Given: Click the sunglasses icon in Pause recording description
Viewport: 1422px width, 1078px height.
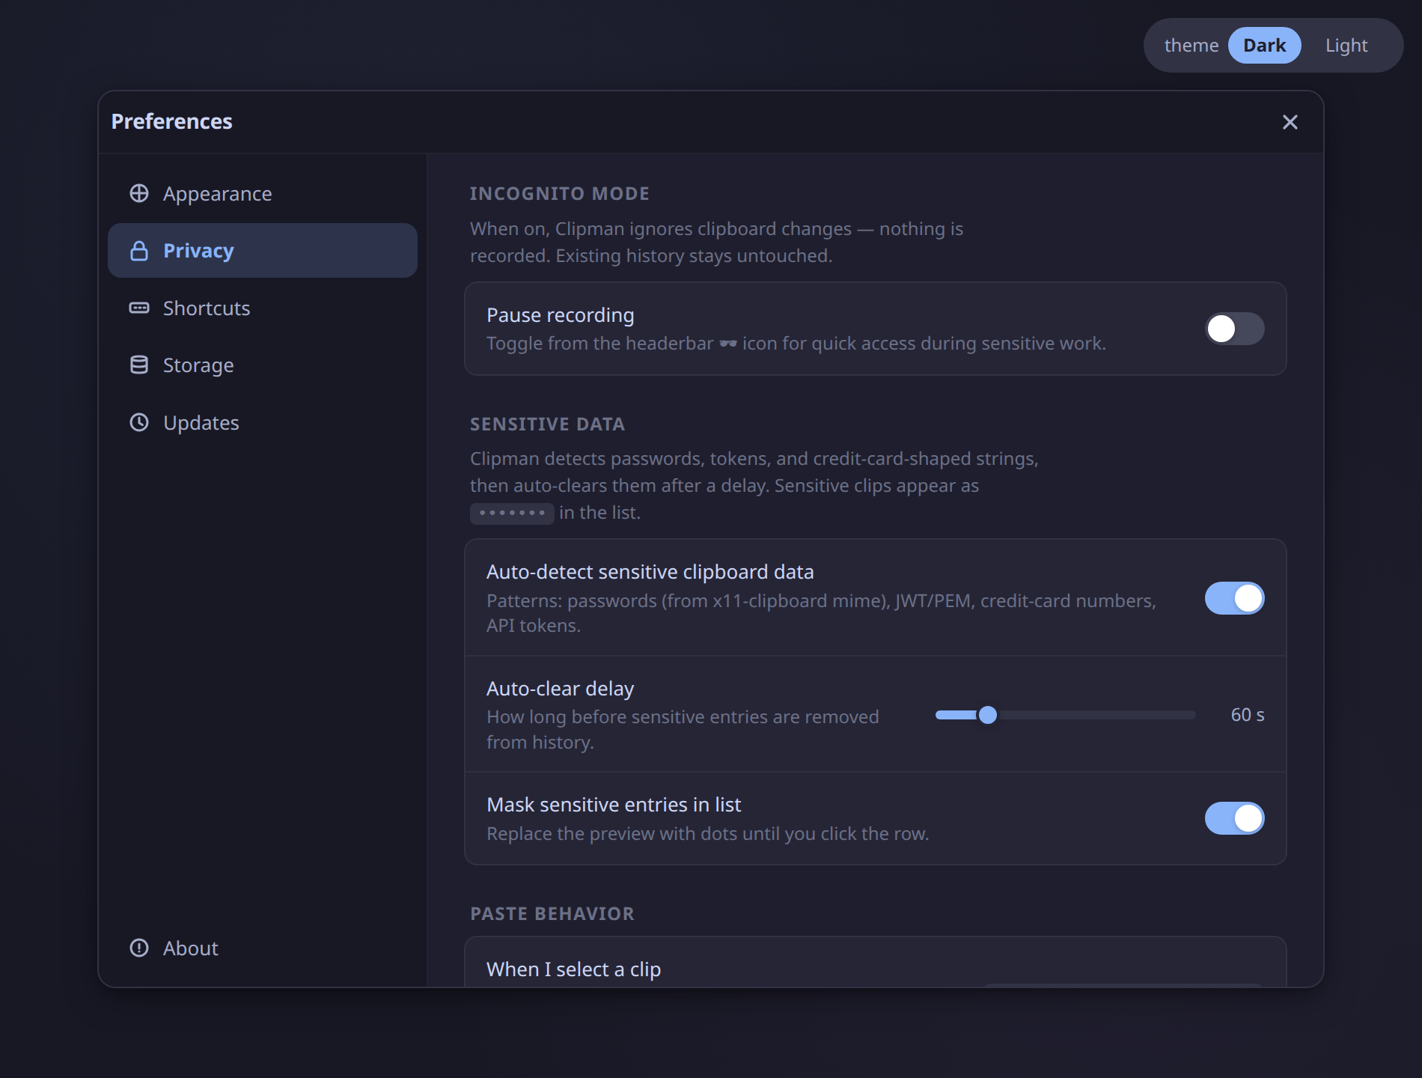Looking at the screenshot, I should click(x=728, y=344).
